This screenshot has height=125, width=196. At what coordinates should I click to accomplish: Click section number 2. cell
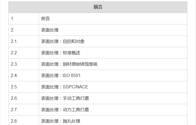(x=12, y=30)
